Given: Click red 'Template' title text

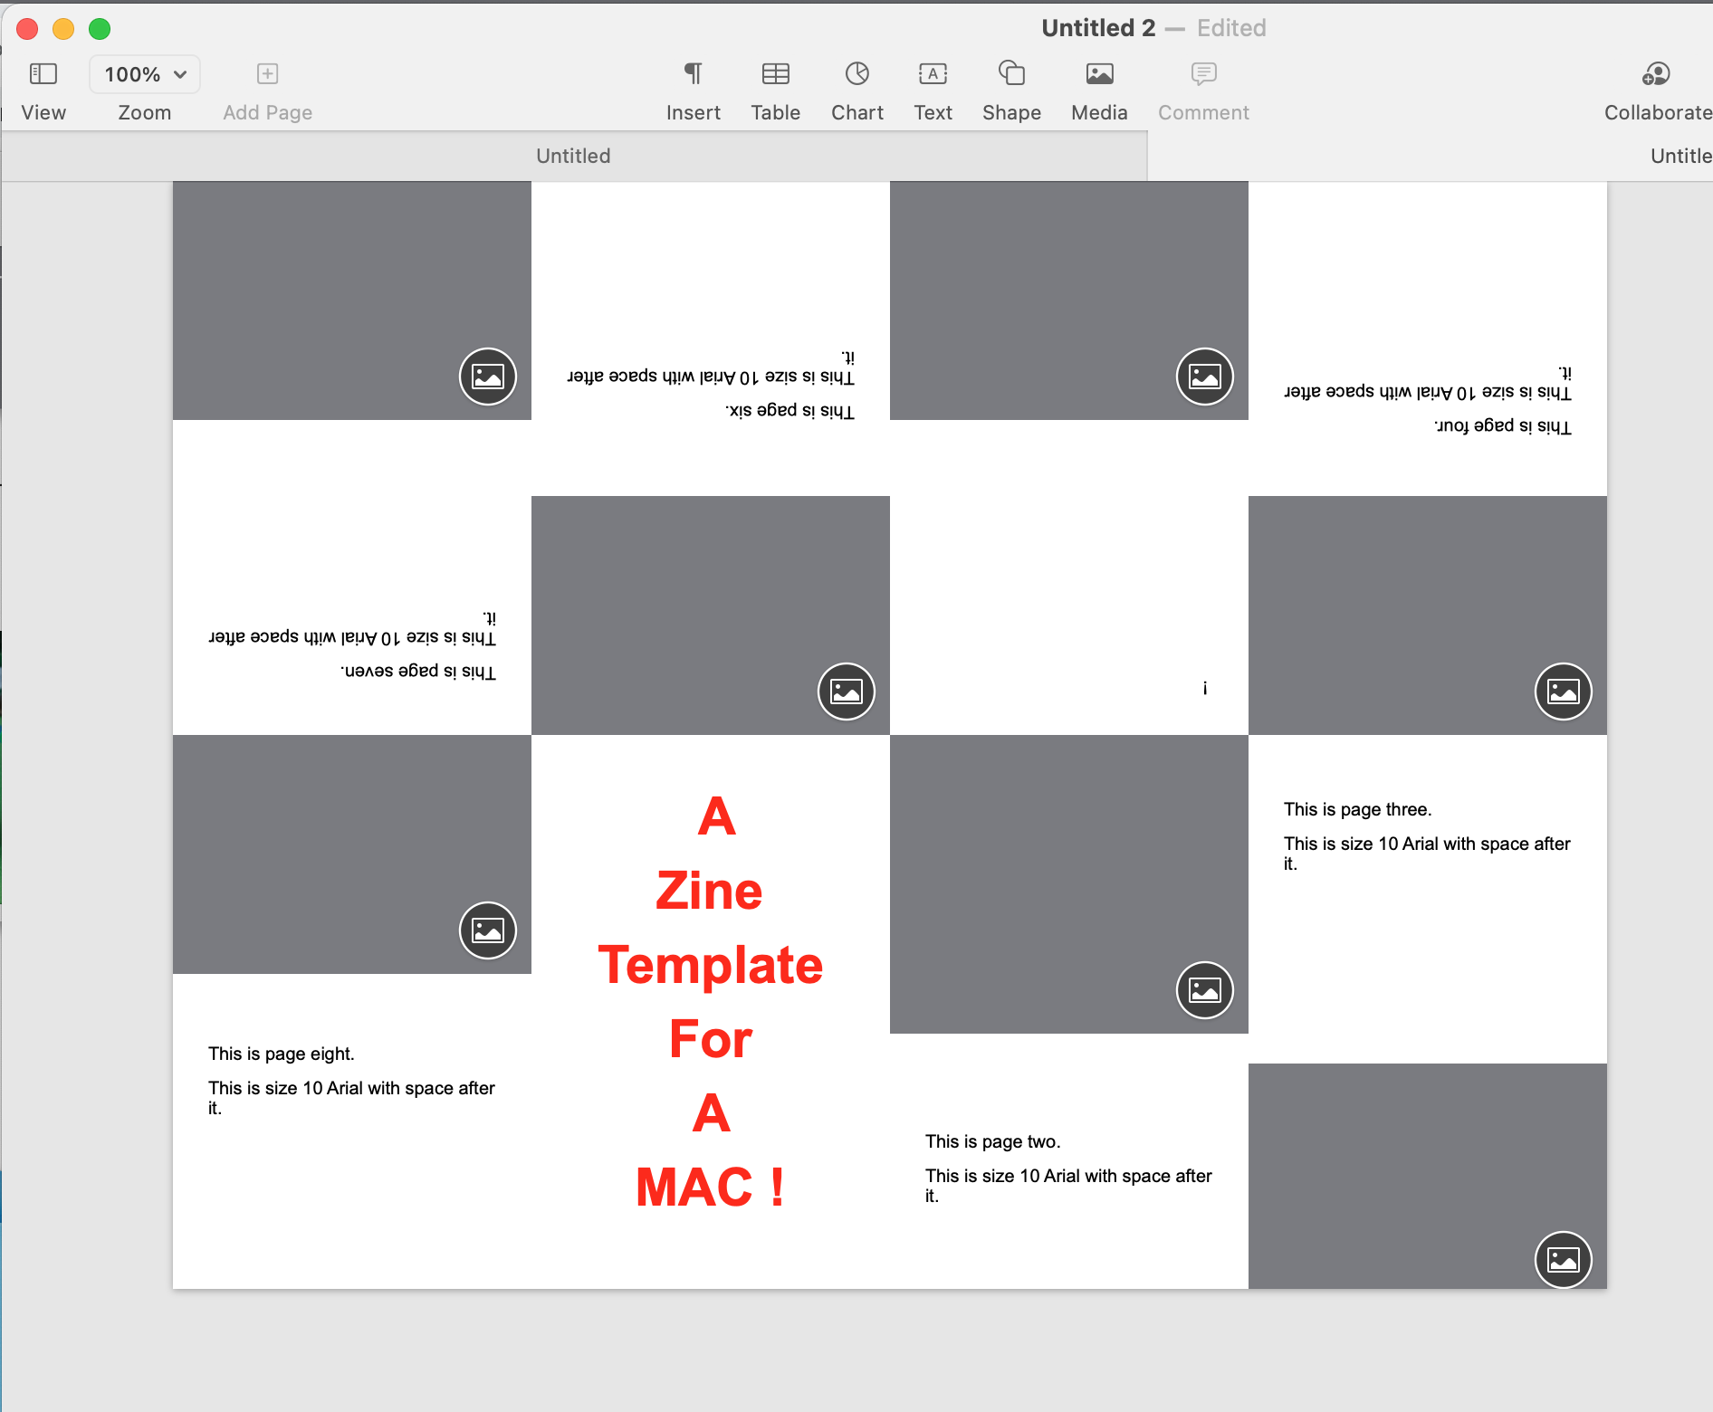Looking at the screenshot, I should [x=711, y=966].
